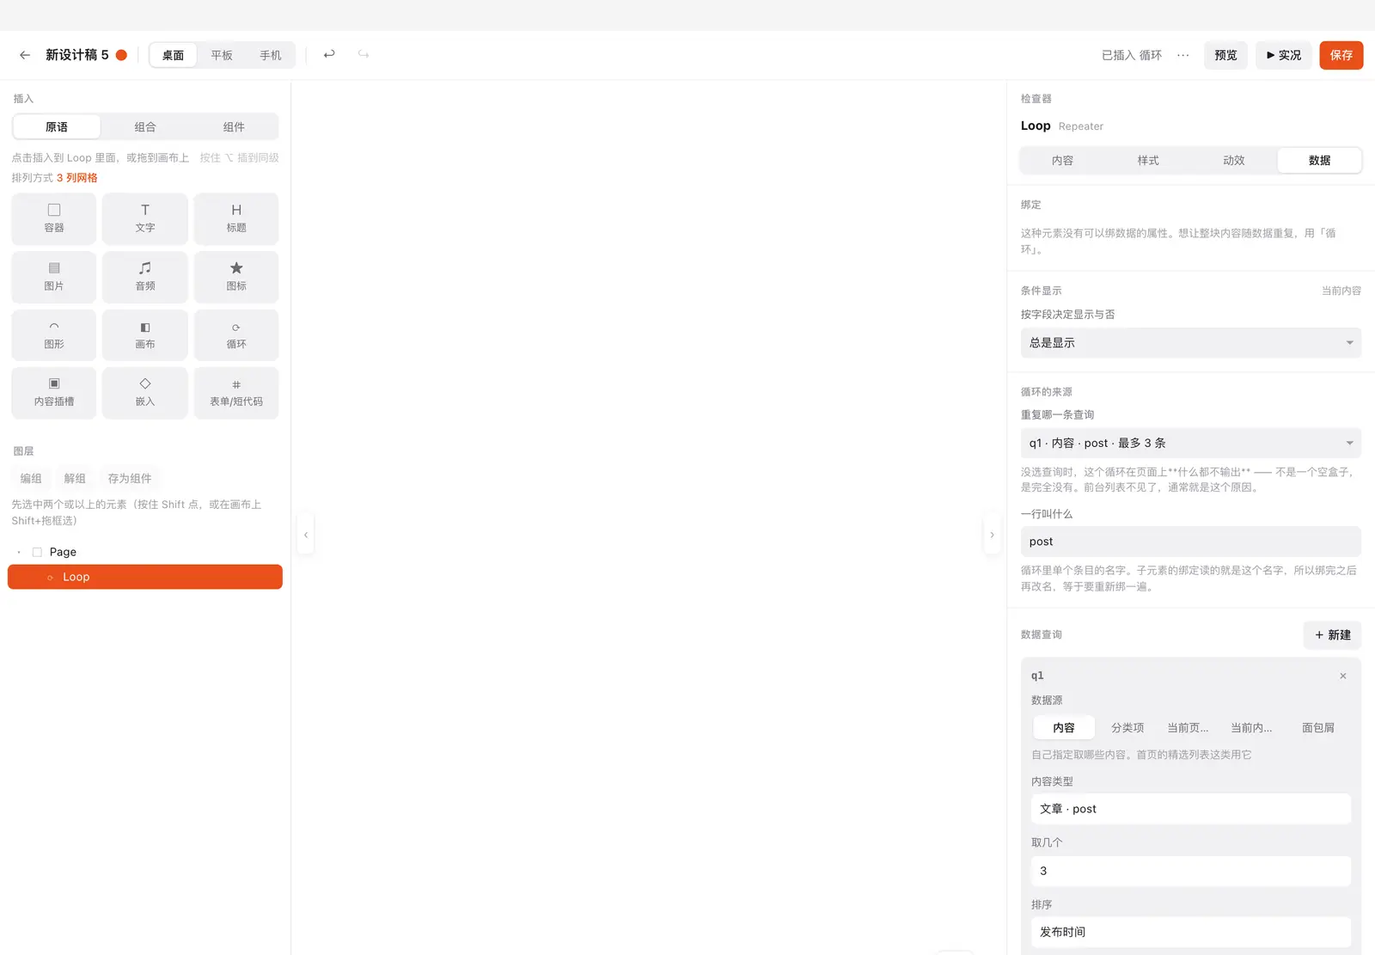Insert a 标题 heading primitive
The width and height of the screenshot is (1375, 955).
point(236,218)
